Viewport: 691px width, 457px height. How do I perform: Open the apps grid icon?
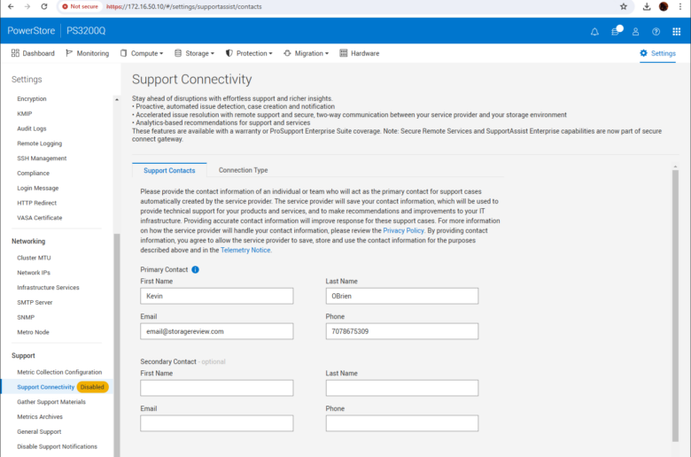pyautogui.click(x=677, y=32)
